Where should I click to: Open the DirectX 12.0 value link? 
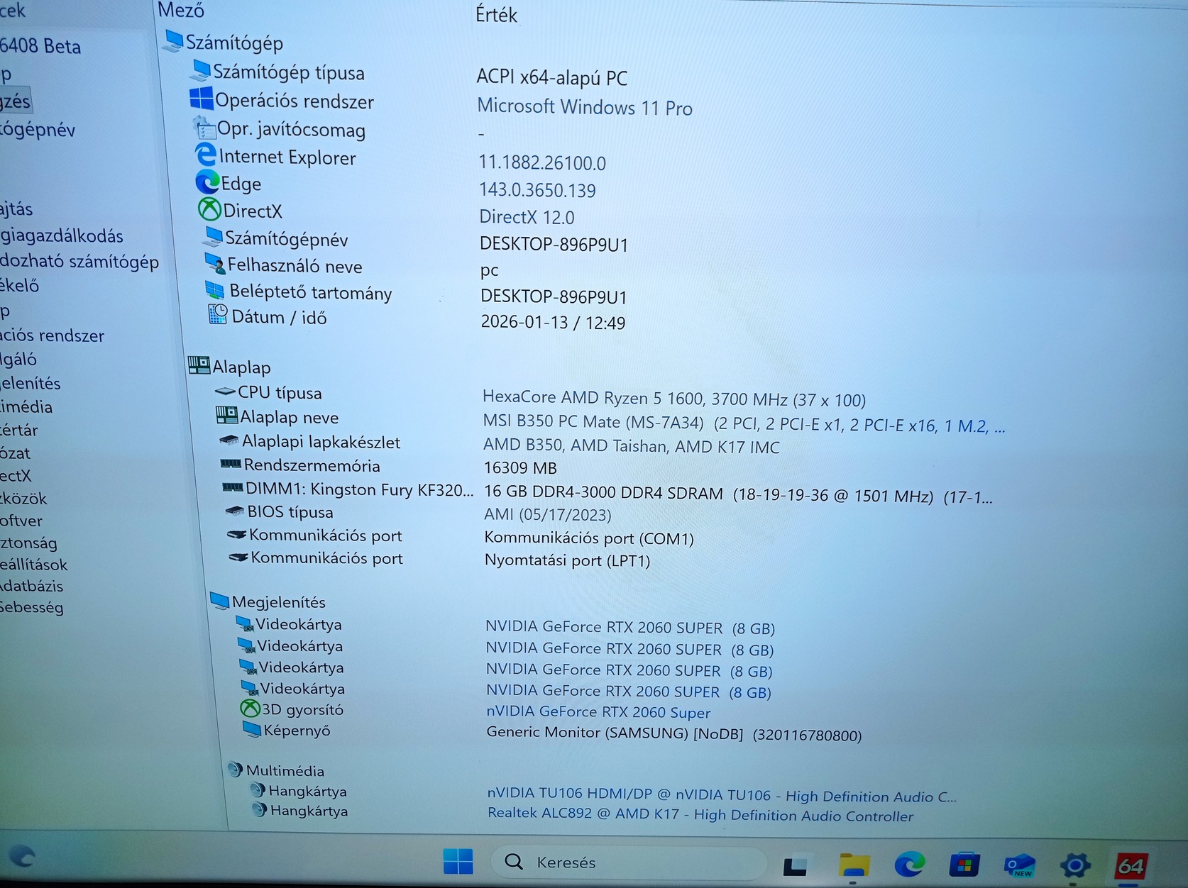[527, 216]
